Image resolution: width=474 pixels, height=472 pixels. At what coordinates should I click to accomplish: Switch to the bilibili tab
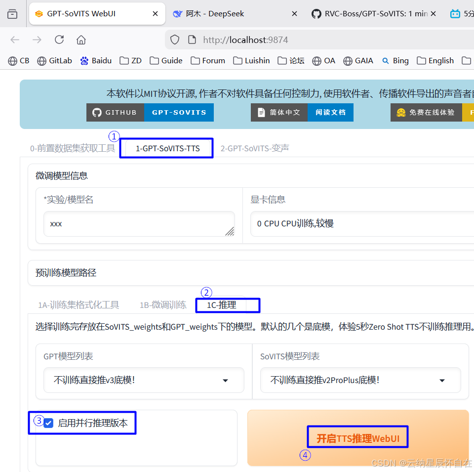[461, 14]
